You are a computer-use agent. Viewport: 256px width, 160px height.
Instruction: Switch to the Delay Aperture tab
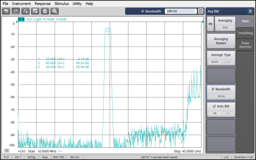point(245,45)
